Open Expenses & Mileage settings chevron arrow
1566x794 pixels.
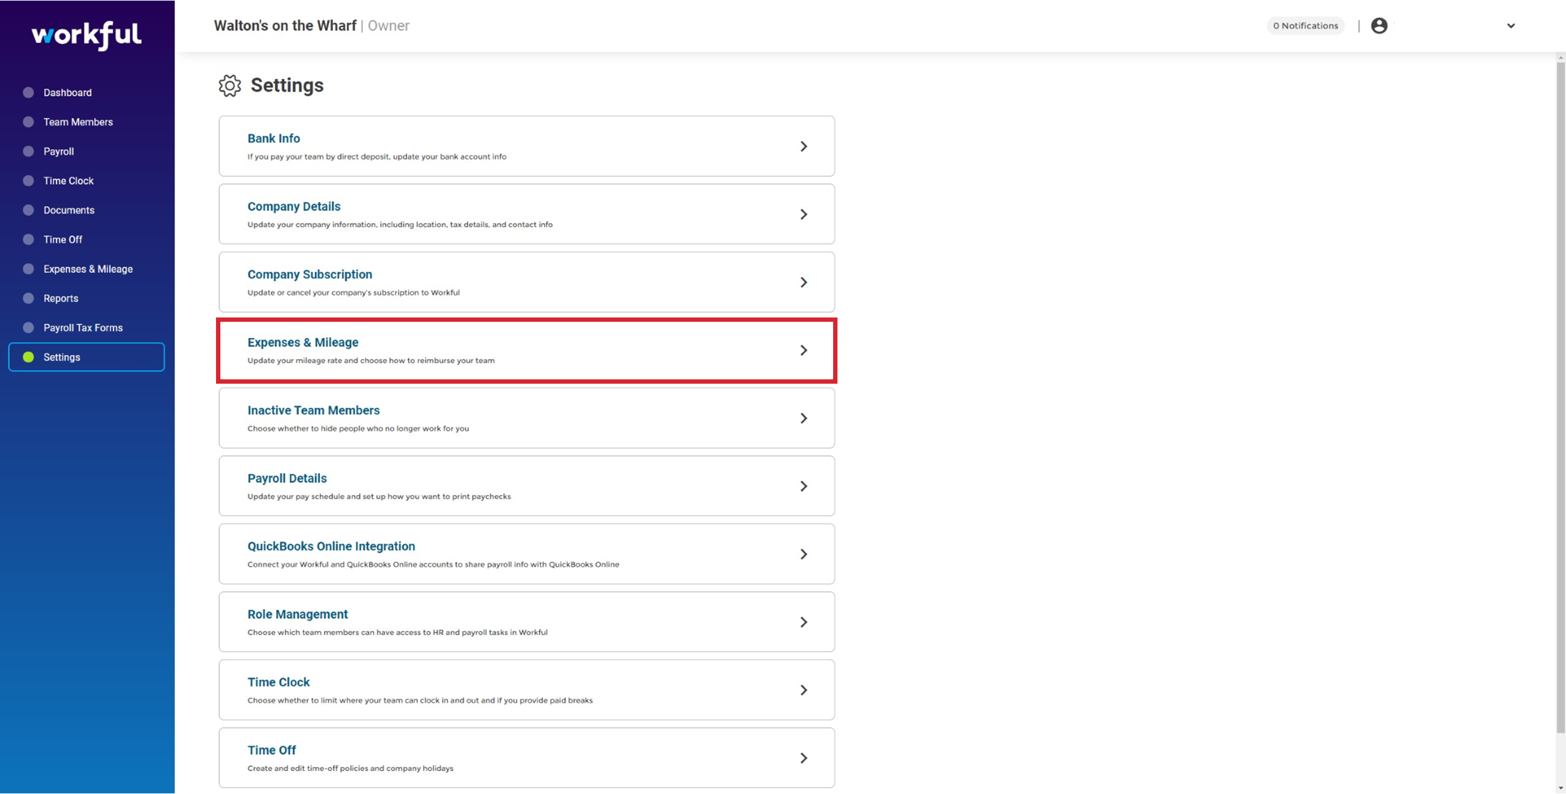pyautogui.click(x=803, y=350)
